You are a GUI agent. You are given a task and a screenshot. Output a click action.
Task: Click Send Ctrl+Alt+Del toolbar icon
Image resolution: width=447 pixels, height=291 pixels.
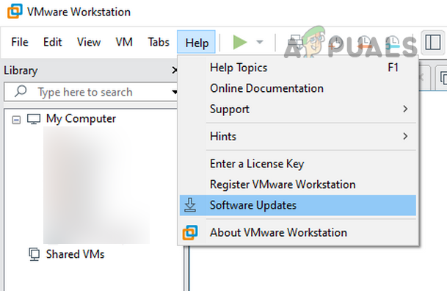pos(295,43)
